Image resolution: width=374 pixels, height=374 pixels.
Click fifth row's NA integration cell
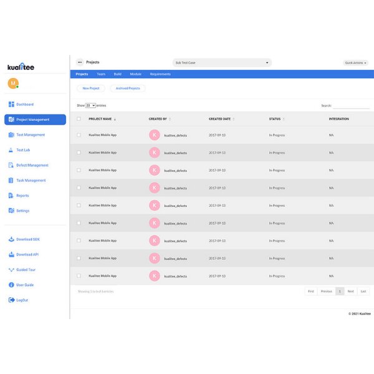(331, 205)
